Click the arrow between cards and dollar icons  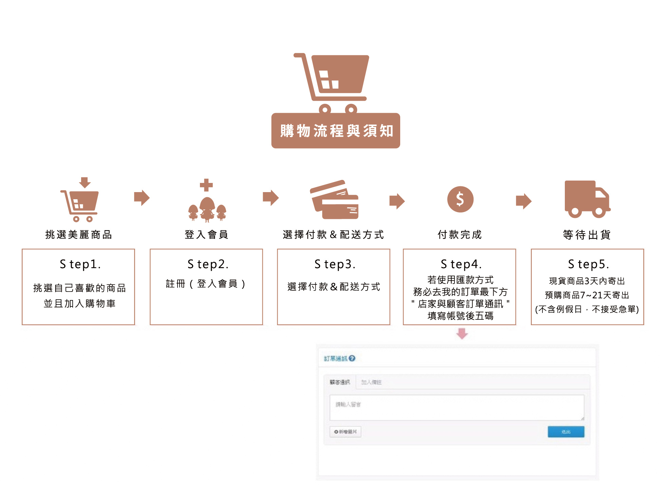(397, 201)
